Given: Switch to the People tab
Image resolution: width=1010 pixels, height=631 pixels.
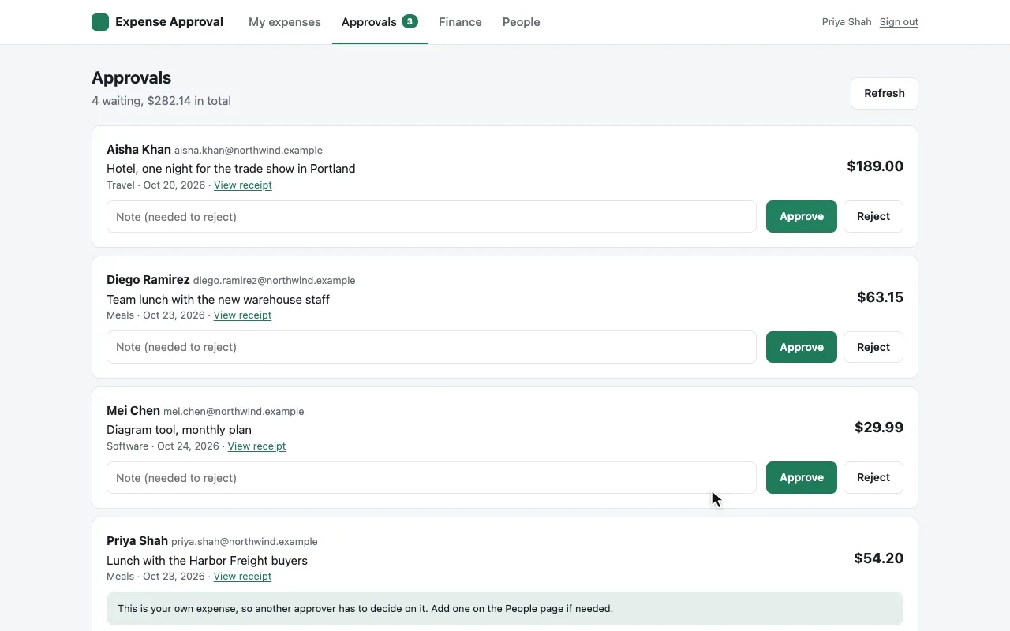Looking at the screenshot, I should click(x=522, y=22).
